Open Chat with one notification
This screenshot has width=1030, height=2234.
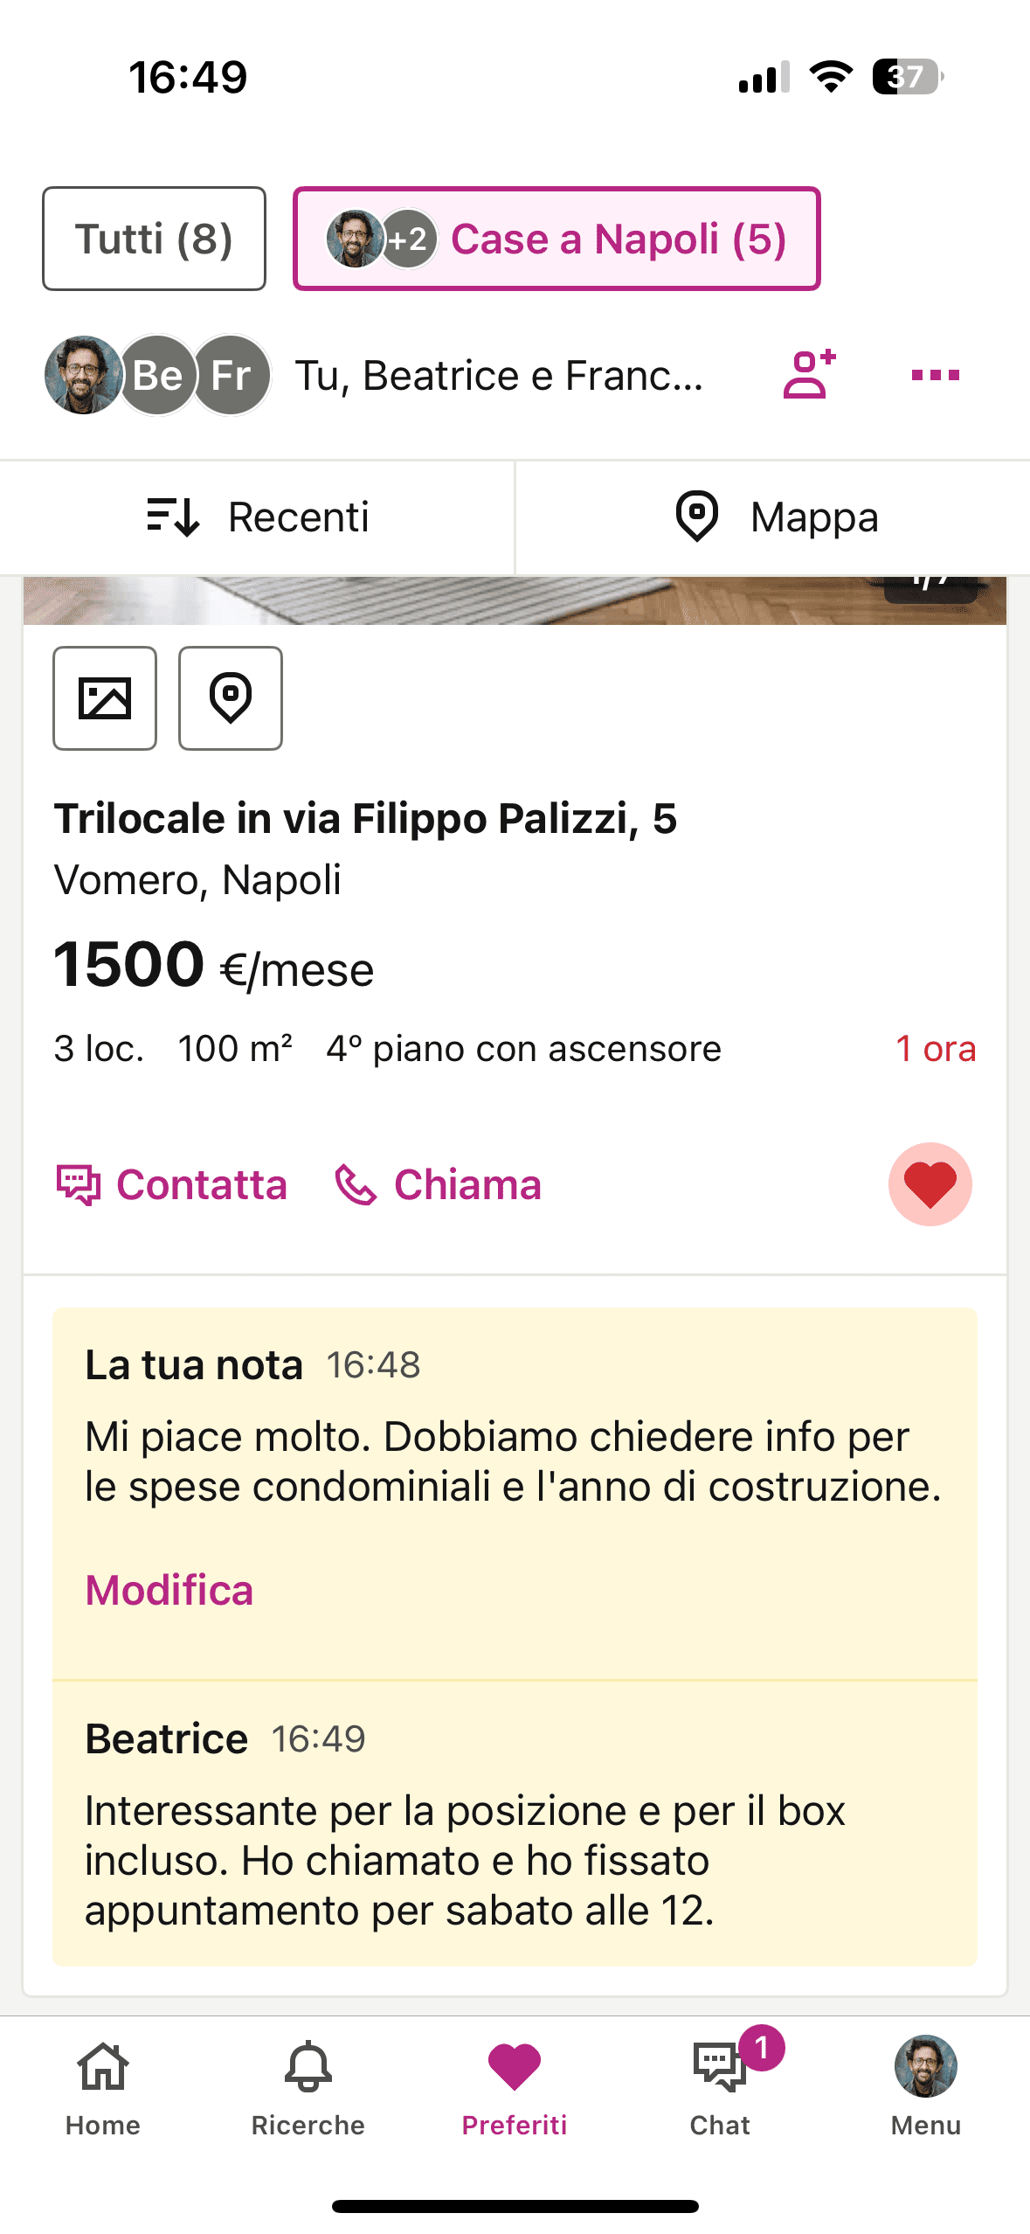coord(720,2087)
